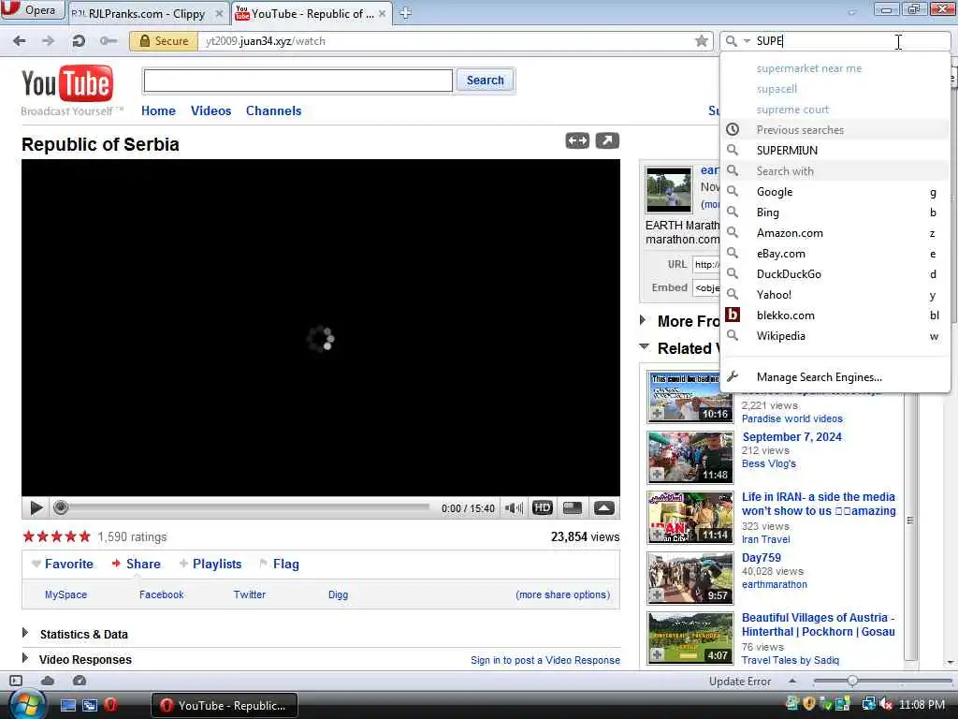This screenshot has height=719, width=958.
Task: Click the YouTube Search button
Action: (x=486, y=81)
